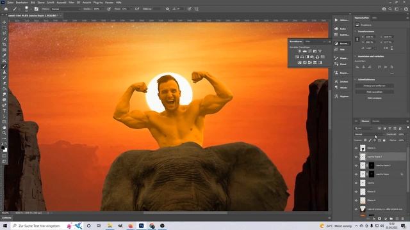The image size is (410, 230).
Task: Hide the sascha Kopie layer
Action: coord(356,174)
